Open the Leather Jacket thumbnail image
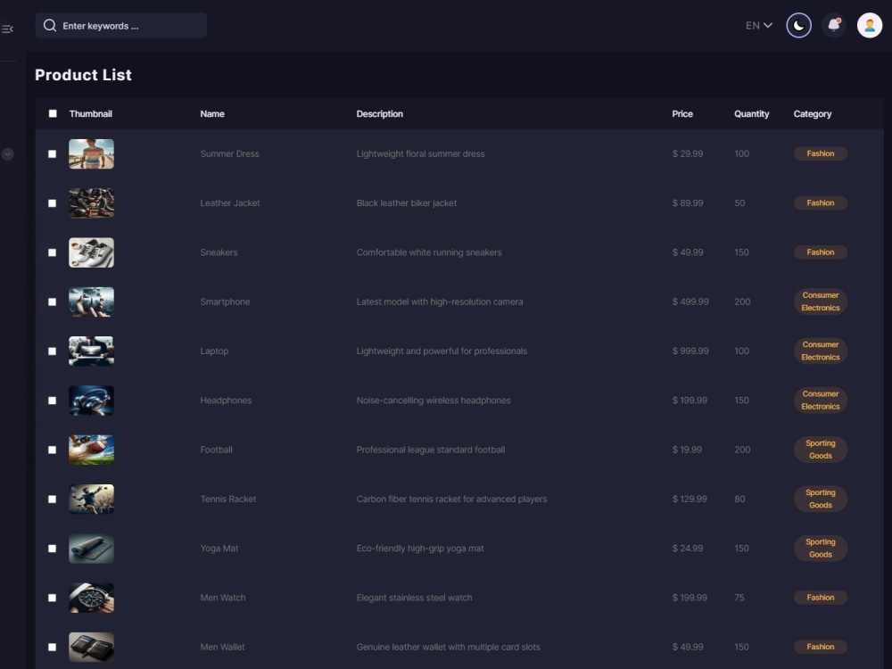 (x=91, y=203)
